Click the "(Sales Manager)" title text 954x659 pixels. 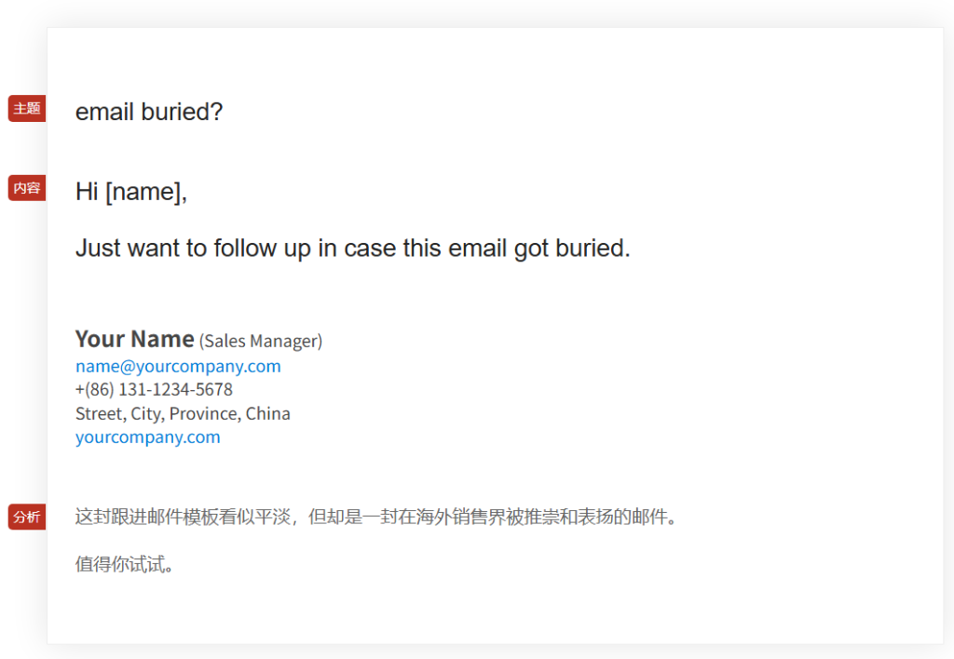point(261,341)
